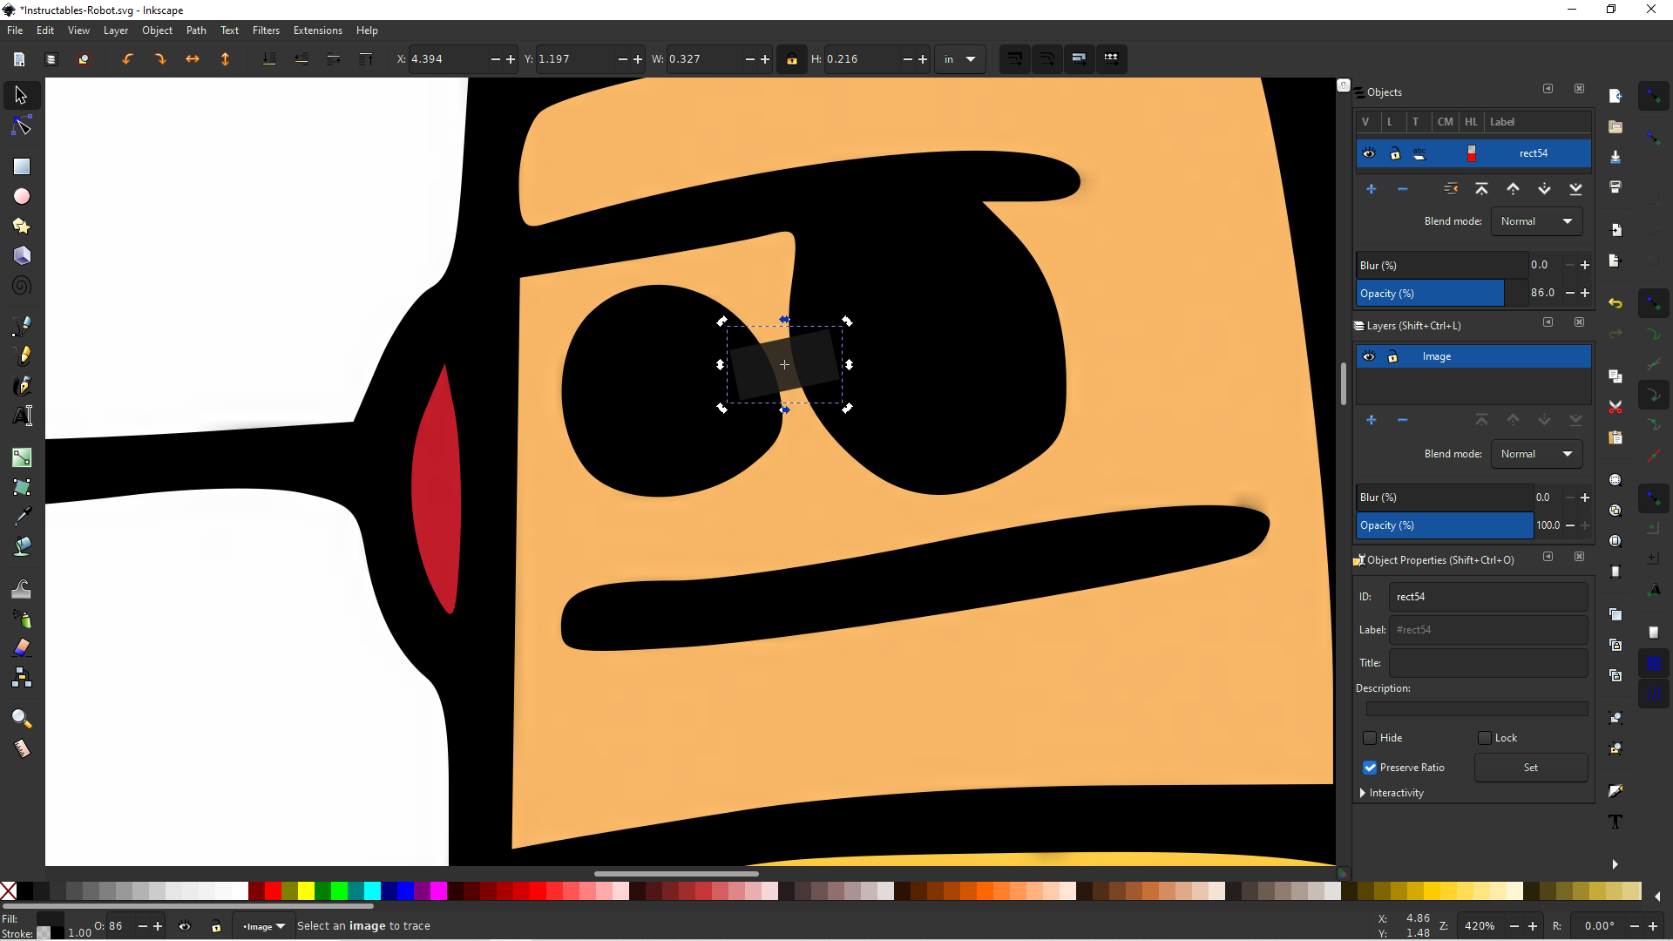Expand the Interactivity section
Screen dimensions: 1673x941
tap(1361, 793)
